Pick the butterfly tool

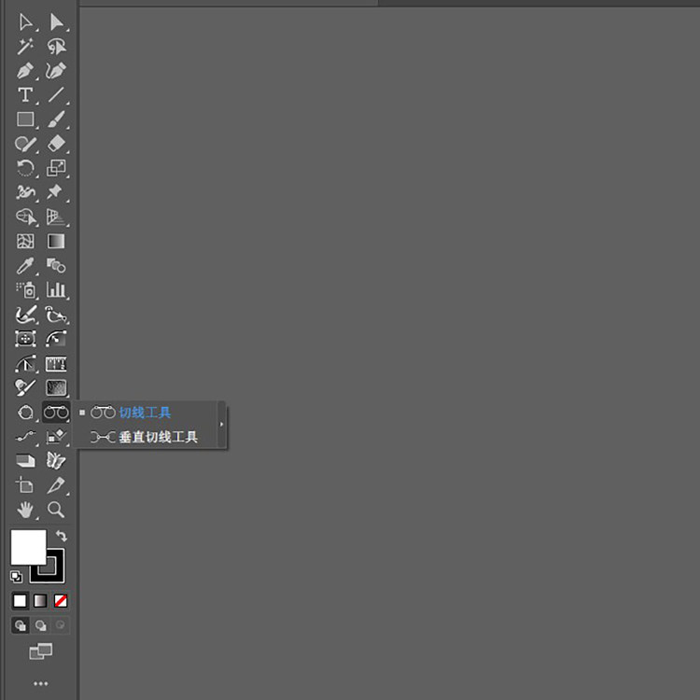tap(56, 460)
